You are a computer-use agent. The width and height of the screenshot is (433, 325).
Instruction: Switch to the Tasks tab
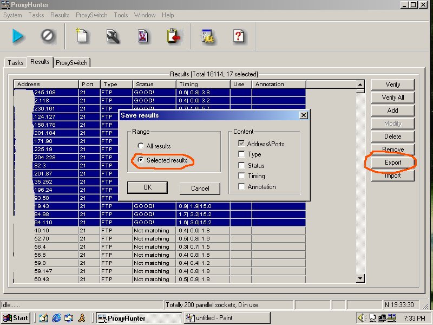pos(15,63)
